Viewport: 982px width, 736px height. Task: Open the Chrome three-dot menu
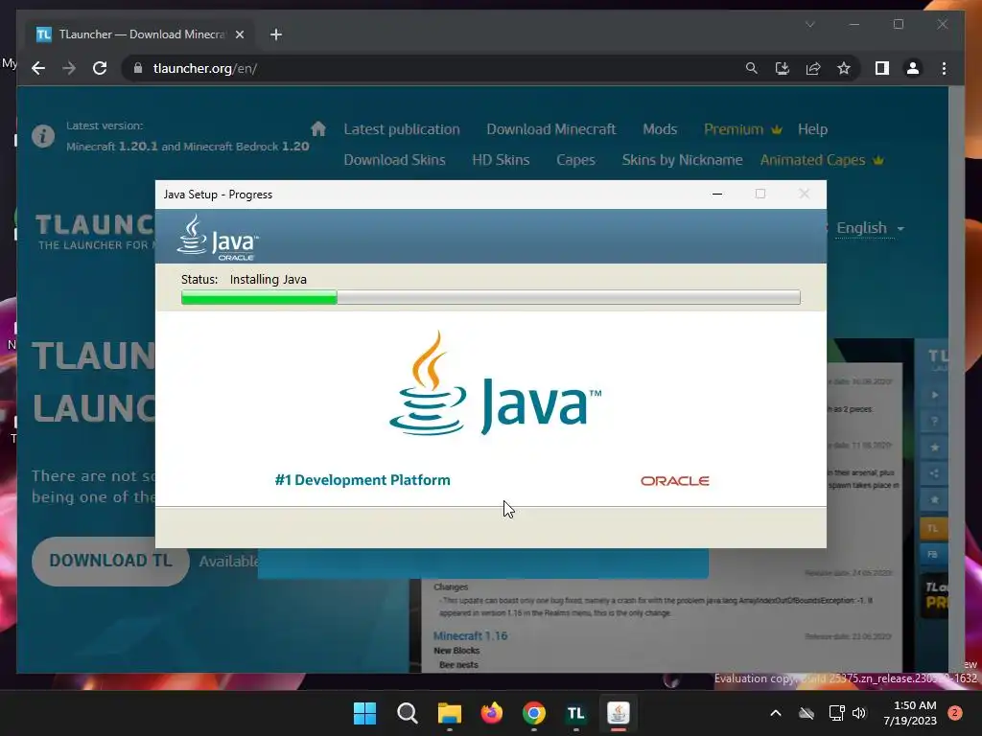(944, 68)
